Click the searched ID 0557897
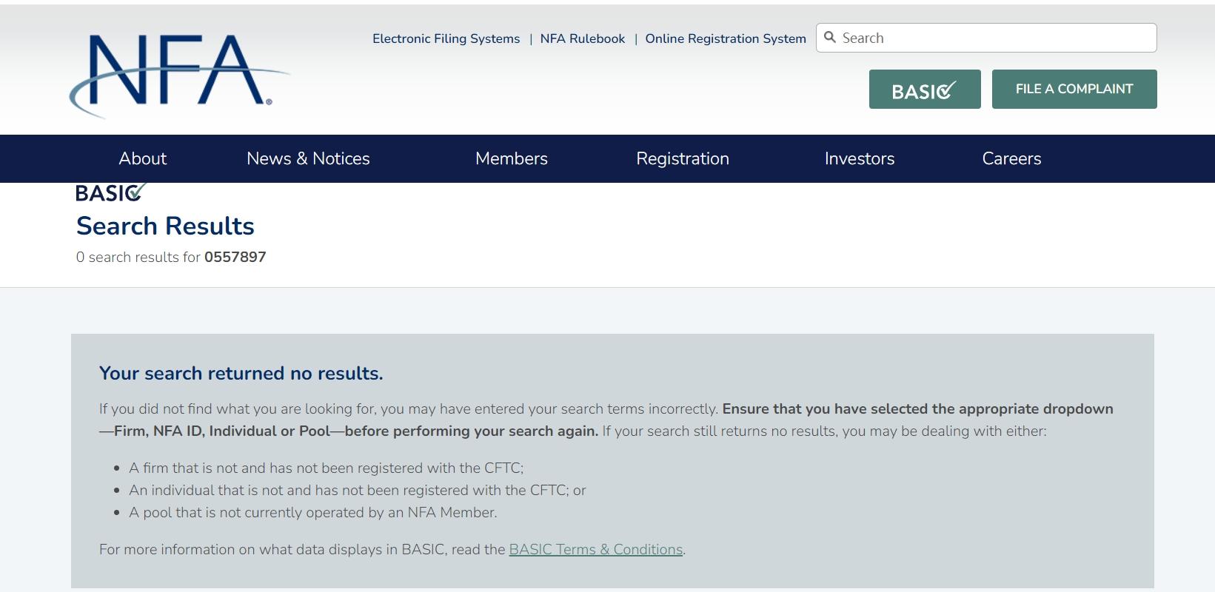The image size is (1215, 592). point(235,257)
